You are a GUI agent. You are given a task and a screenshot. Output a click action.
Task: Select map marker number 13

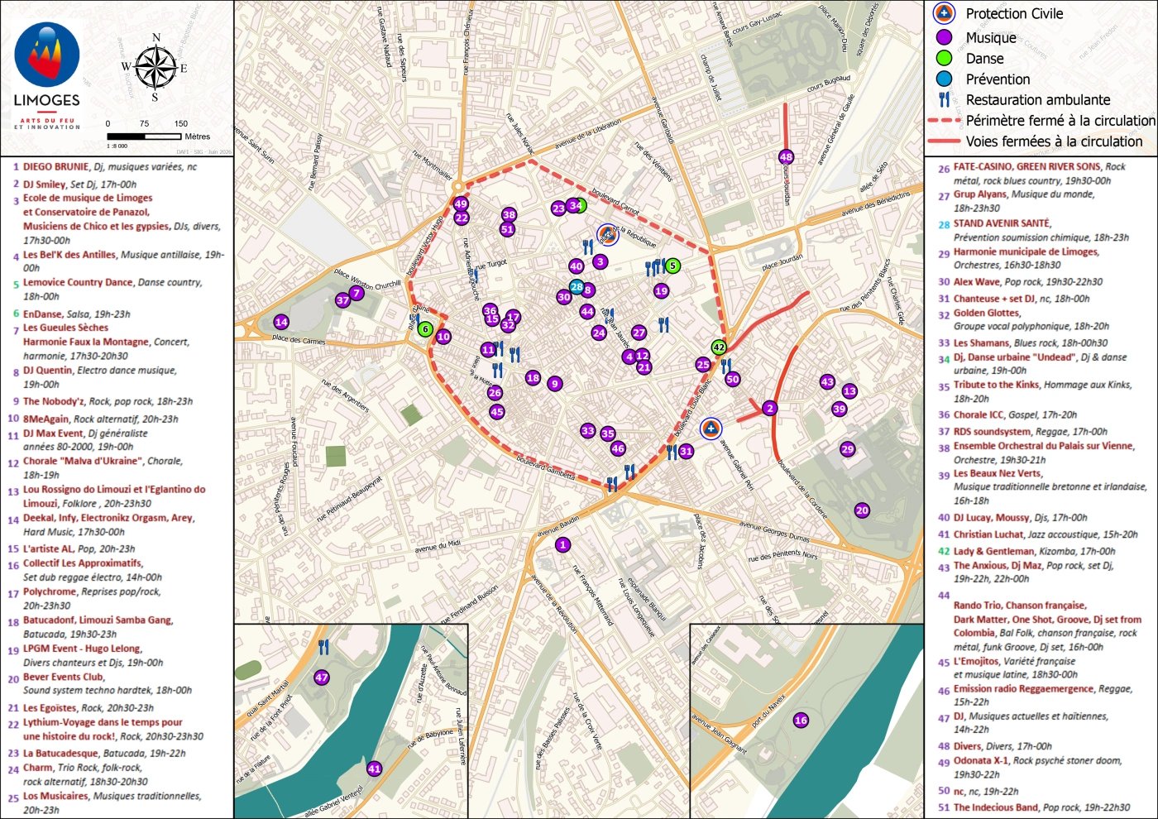coord(849,391)
